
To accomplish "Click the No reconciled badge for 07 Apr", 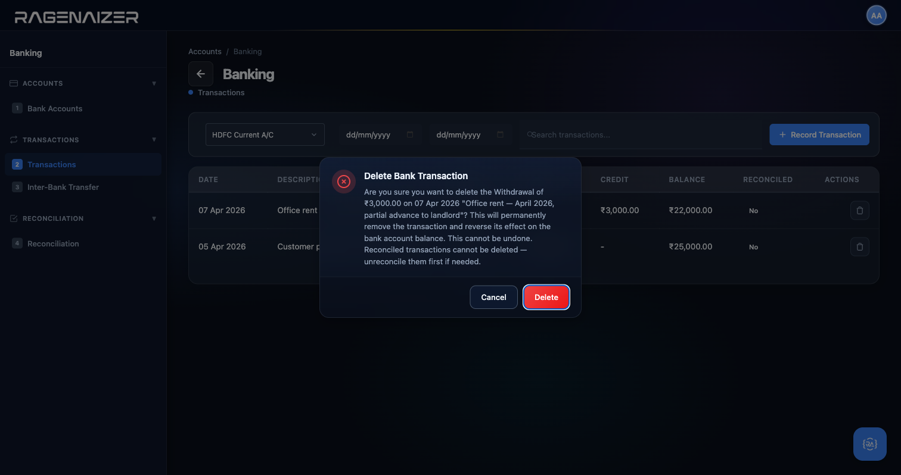I will pyautogui.click(x=753, y=211).
